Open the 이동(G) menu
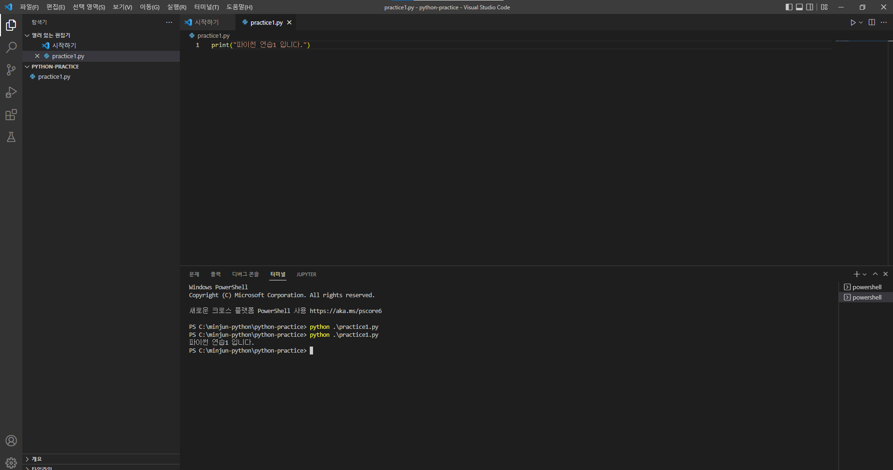The image size is (893, 470). (150, 7)
